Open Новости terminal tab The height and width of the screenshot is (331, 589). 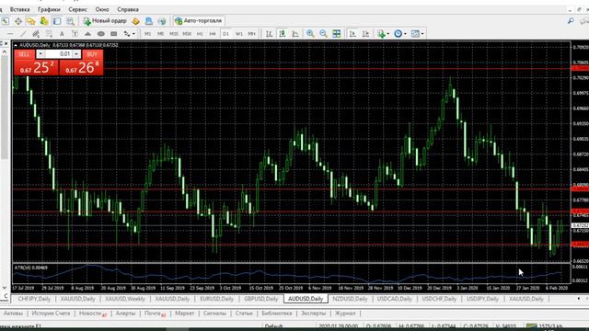(90, 313)
